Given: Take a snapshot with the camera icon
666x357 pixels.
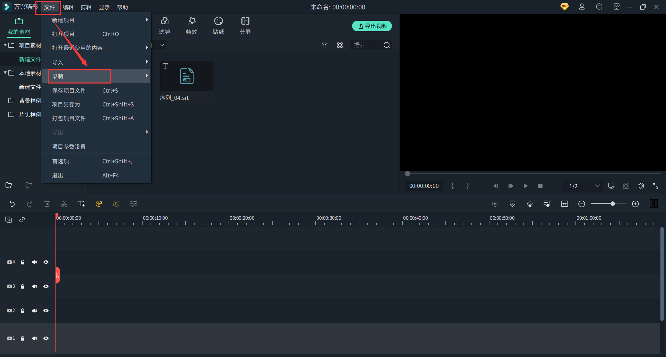Looking at the screenshot, I should [626, 186].
